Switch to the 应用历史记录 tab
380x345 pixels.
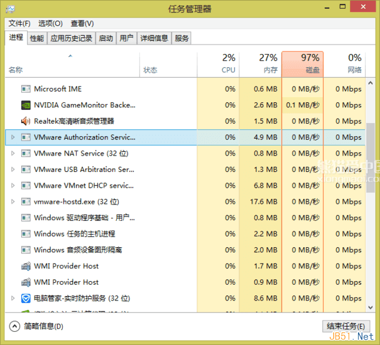click(71, 38)
